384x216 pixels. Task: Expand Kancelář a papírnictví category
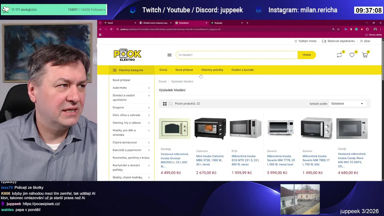pos(149,150)
